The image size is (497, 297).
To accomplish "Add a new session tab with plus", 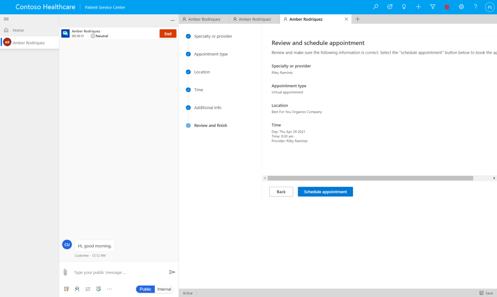I will coord(358,19).
